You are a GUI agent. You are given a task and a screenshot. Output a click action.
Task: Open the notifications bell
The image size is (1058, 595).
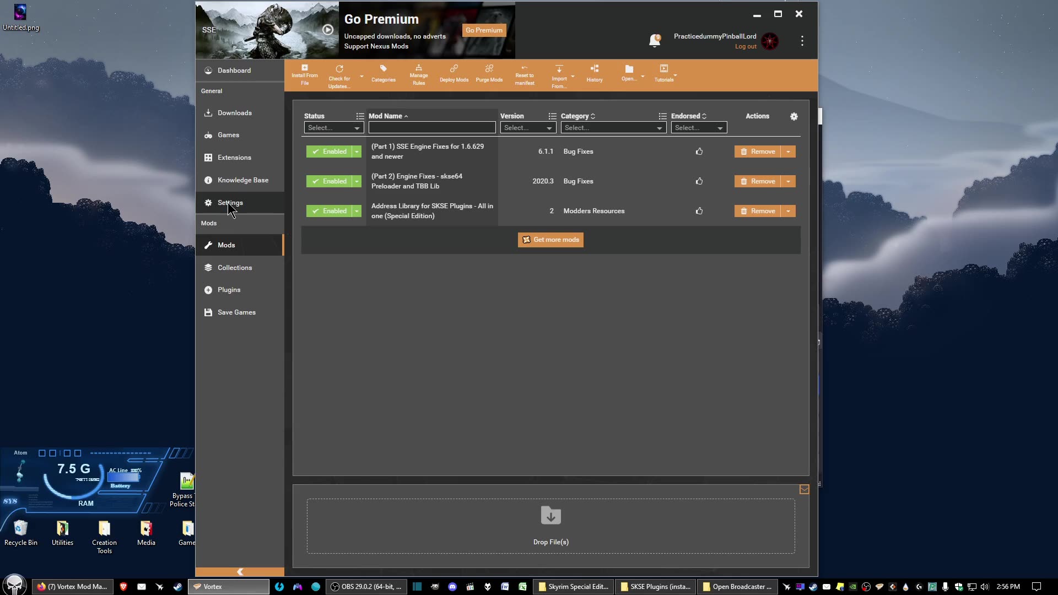pyautogui.click(x=655, y=40)
